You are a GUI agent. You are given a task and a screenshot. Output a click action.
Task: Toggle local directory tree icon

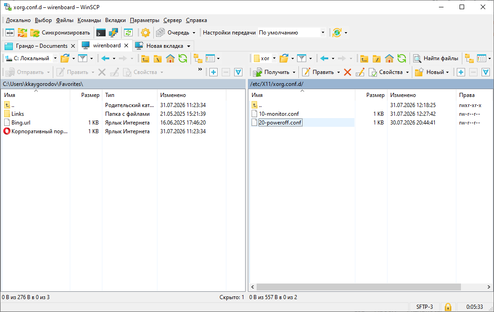pyautogui.click(x=198, y=58)
